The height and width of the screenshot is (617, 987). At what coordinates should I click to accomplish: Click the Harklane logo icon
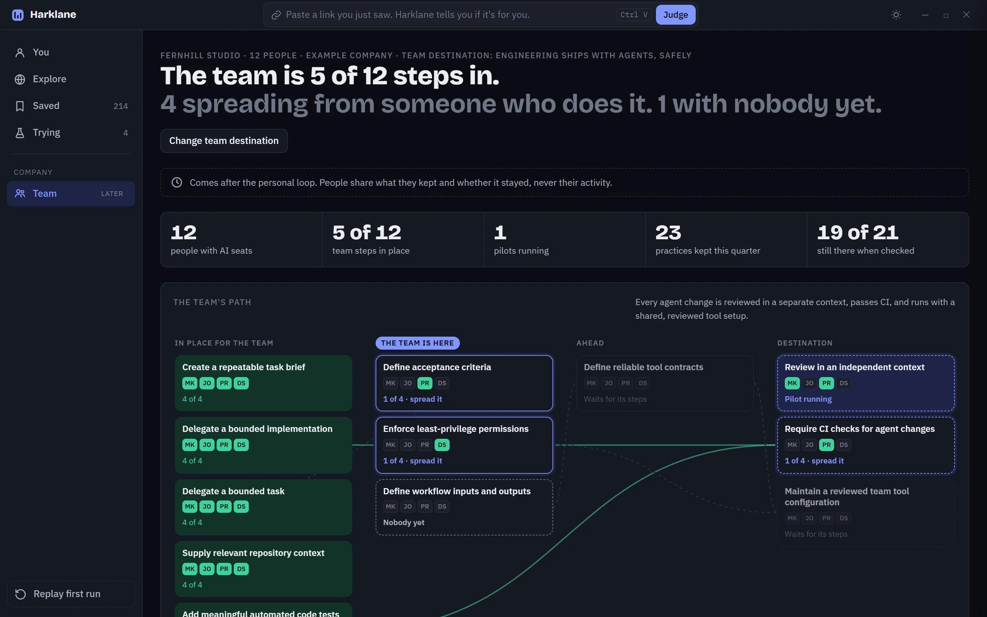coord(17,15)
